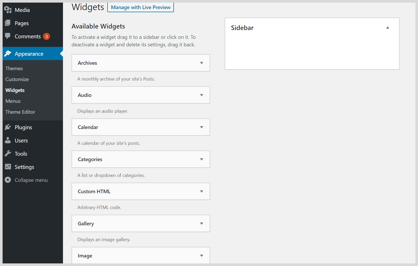Go to Themes submenu
Screen dimensions: 418x266
[14, 68]
